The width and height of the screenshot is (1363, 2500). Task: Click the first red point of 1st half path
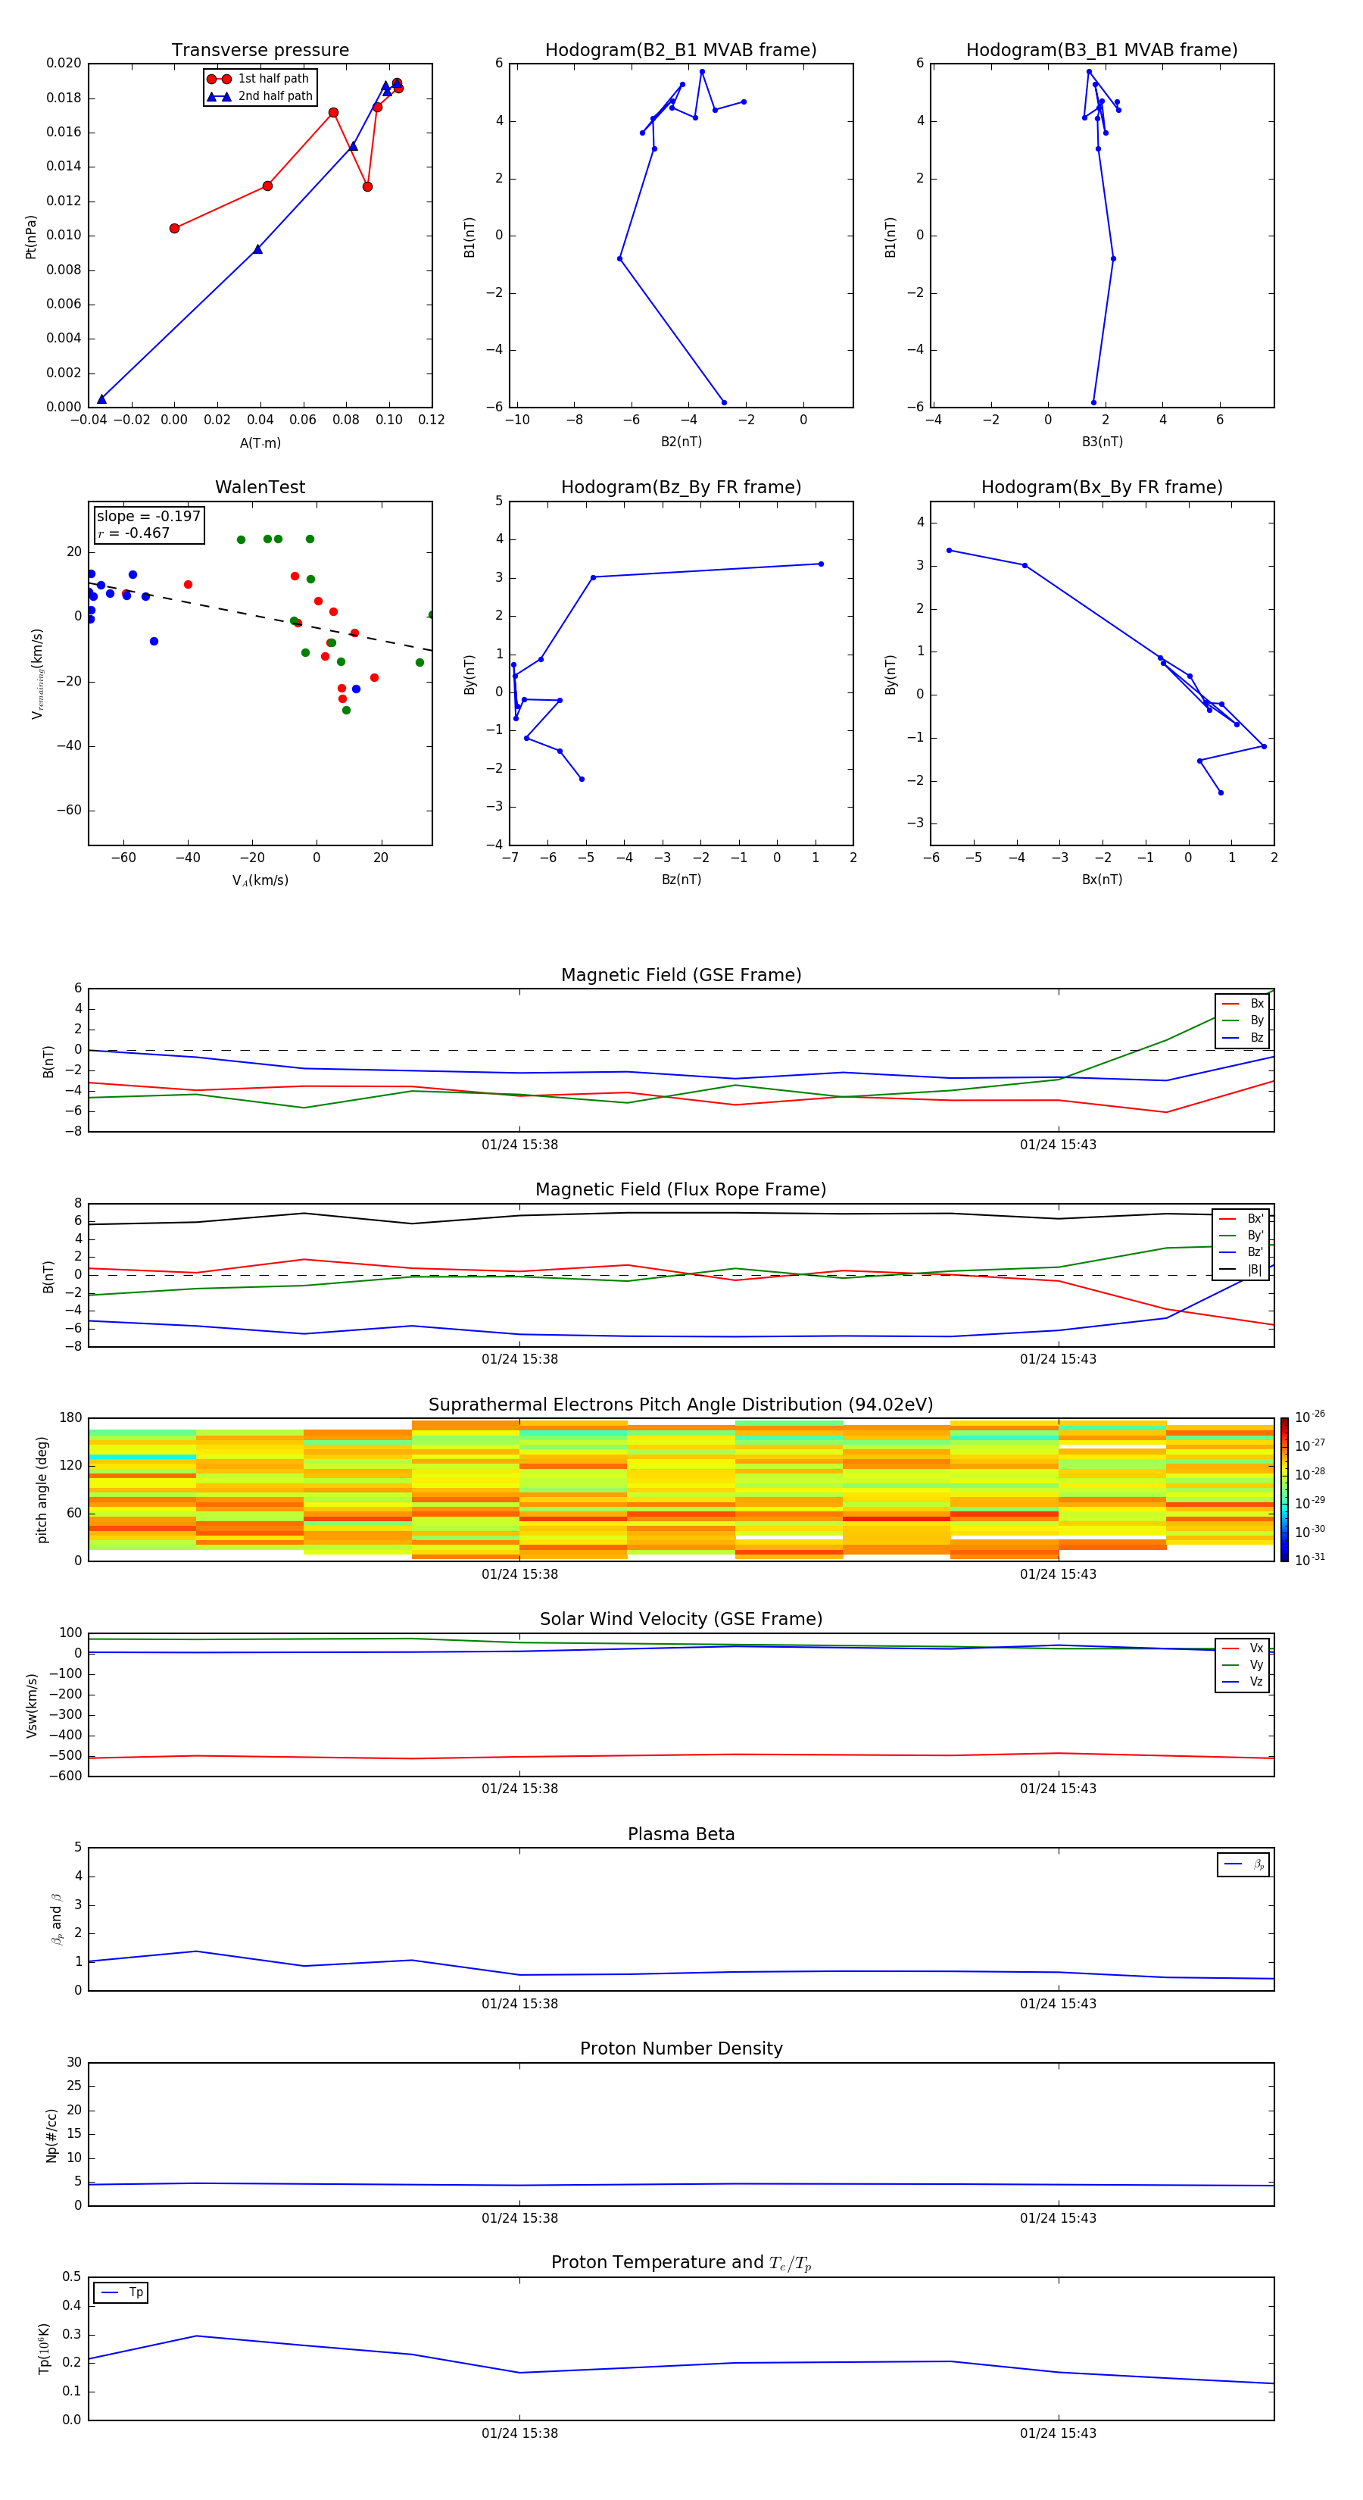[175, 228]
